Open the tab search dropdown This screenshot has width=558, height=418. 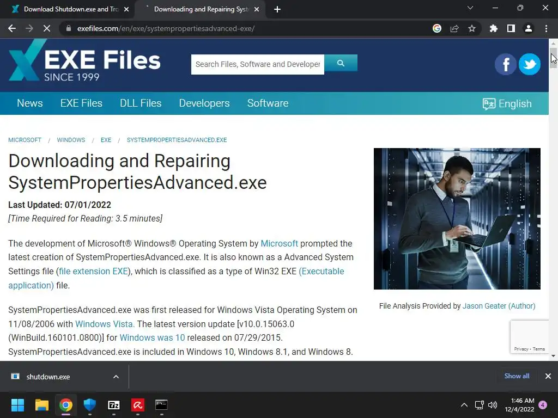pos(470,8)
